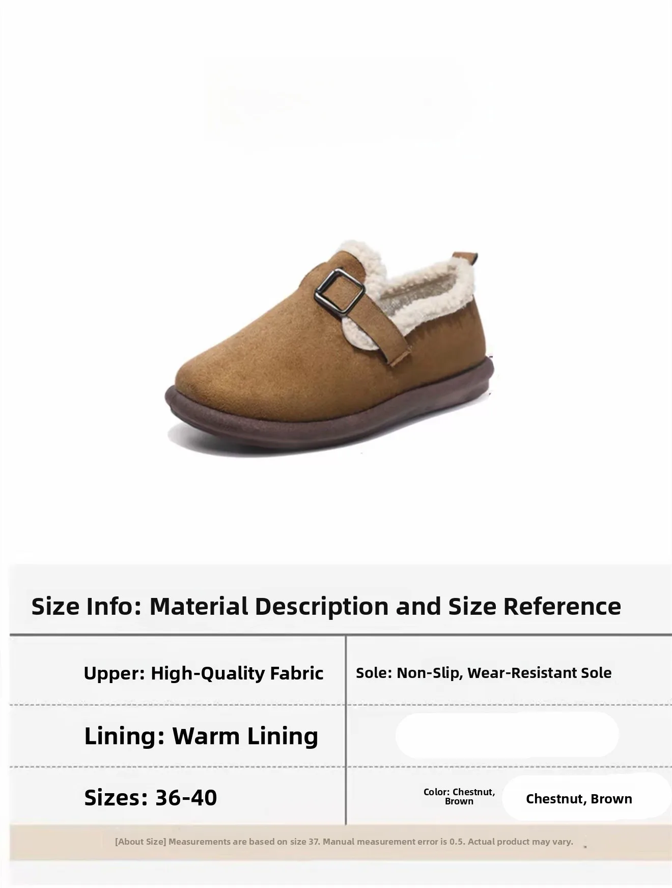Select the 'Upper: High-Quality Fabric' cell
Viewport: 672px width, 888px height.
click(204, 673)
